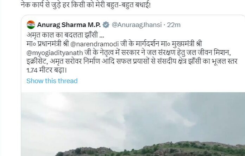Click the अमृत काल का बदलता झाँसी headline text
The width and height of the screenshot is (245, 156).
63,35
